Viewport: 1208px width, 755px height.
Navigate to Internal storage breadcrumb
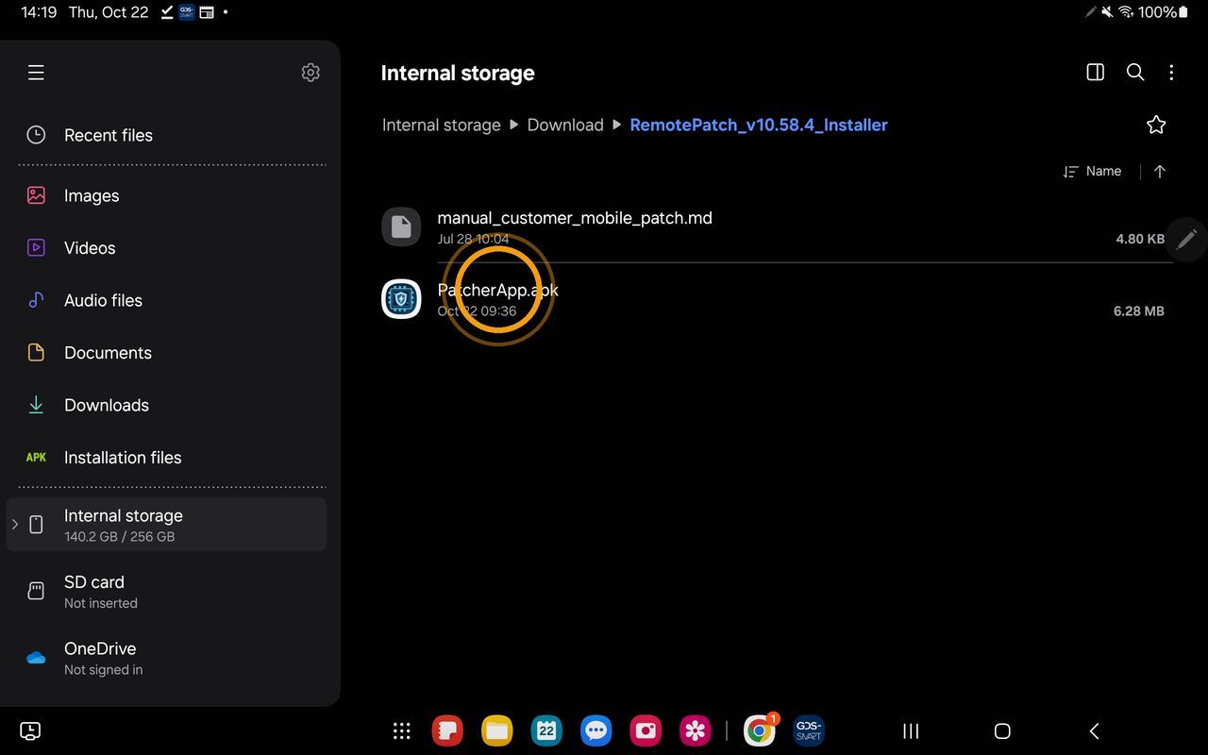(x=442, y=125)
